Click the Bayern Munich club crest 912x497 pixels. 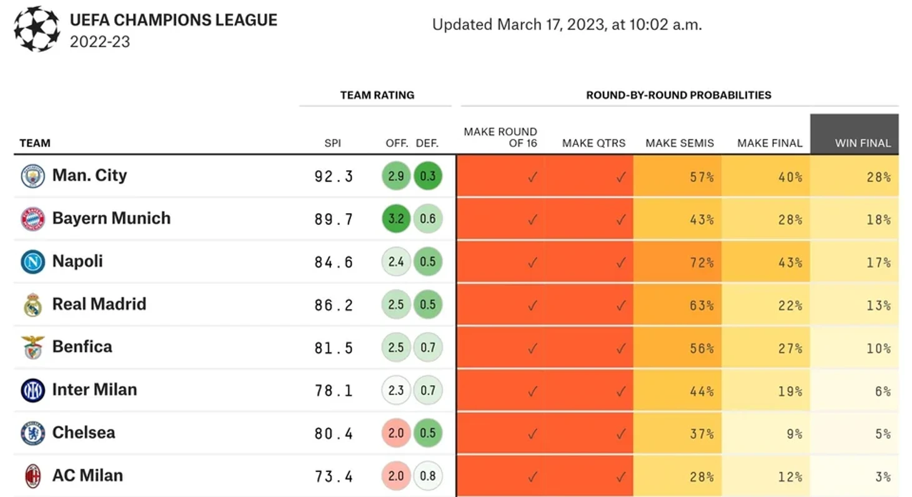(32, 219)
